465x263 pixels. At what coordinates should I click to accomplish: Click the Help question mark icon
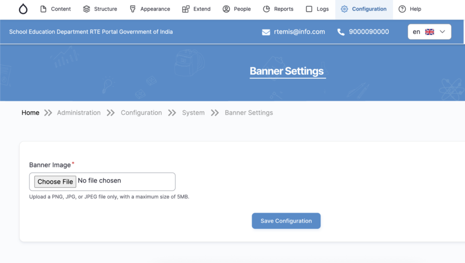[x=402, y=9]
